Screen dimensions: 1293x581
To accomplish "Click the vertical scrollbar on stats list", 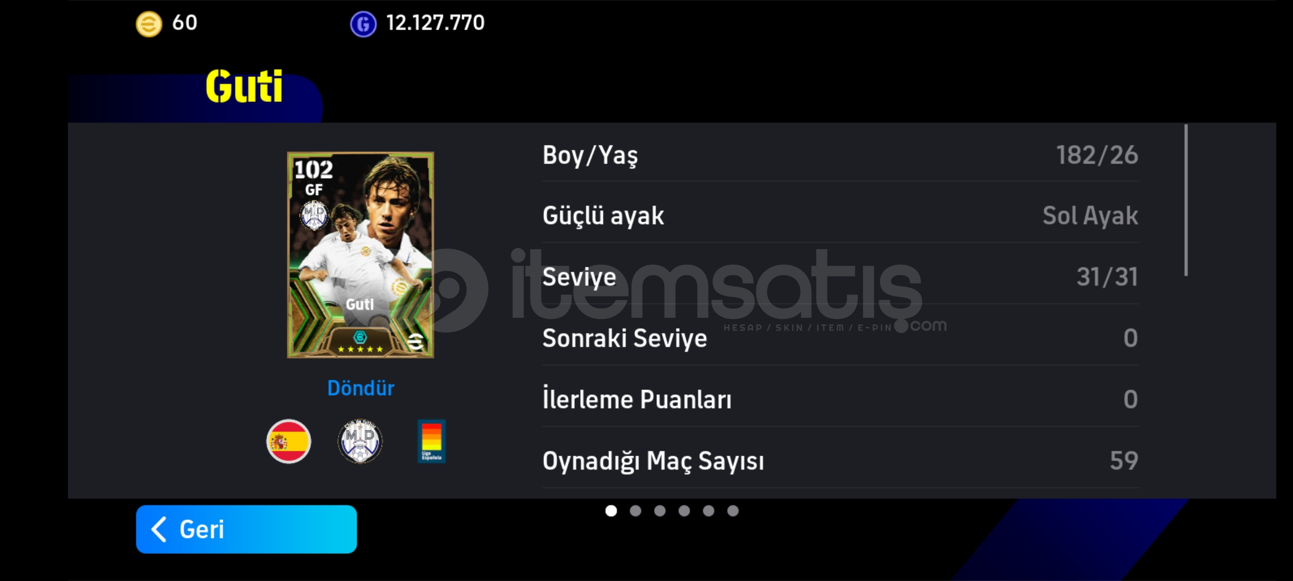I will (1186, 200).
